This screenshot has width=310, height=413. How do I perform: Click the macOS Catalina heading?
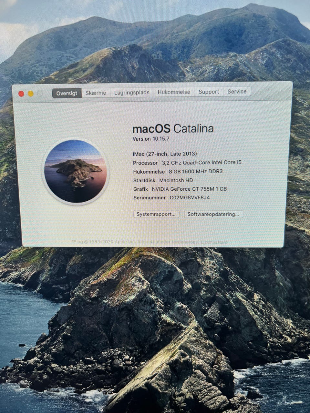[173, 129]
